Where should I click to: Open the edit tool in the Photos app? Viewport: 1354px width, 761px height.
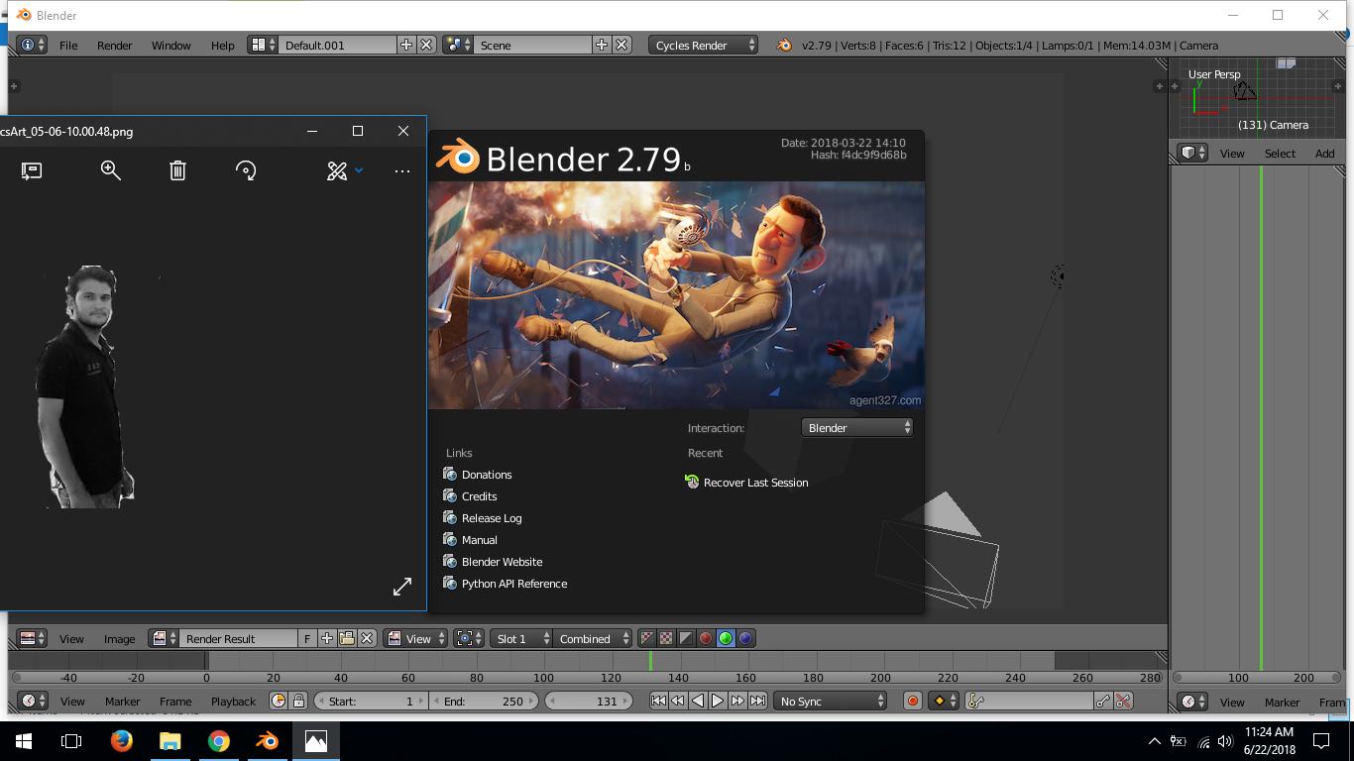(337, 170)
